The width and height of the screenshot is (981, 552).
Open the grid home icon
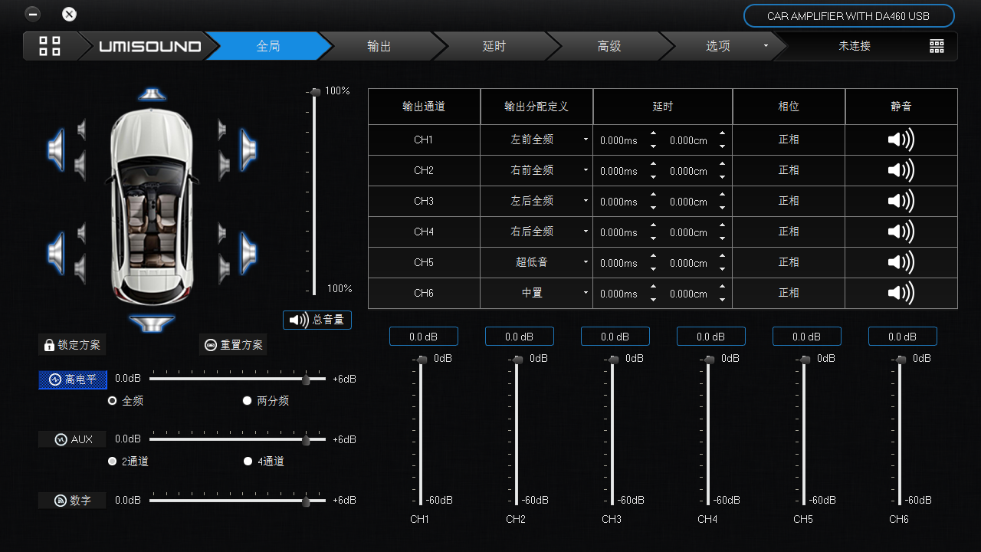(x=50, y=46)
